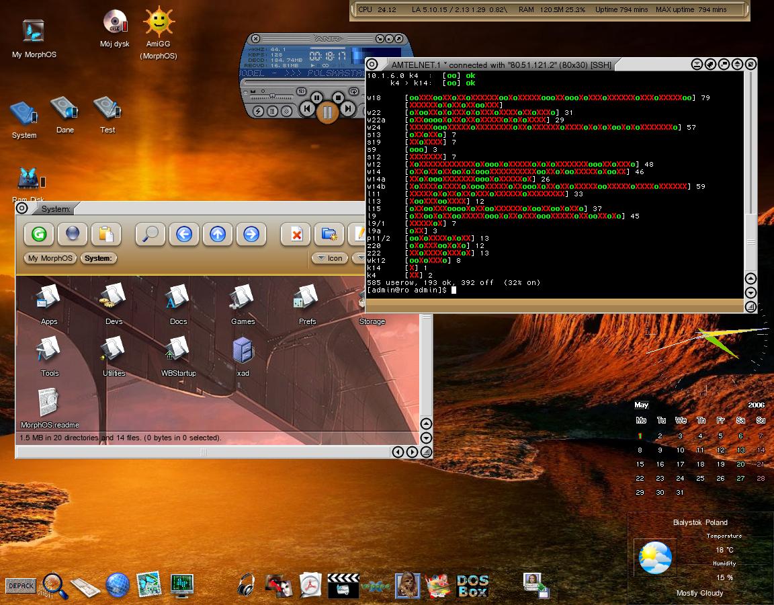The width and height of the screenshot is (774, 605).
Task: Click the ANR settings gear button
Action: click(286, 111)
